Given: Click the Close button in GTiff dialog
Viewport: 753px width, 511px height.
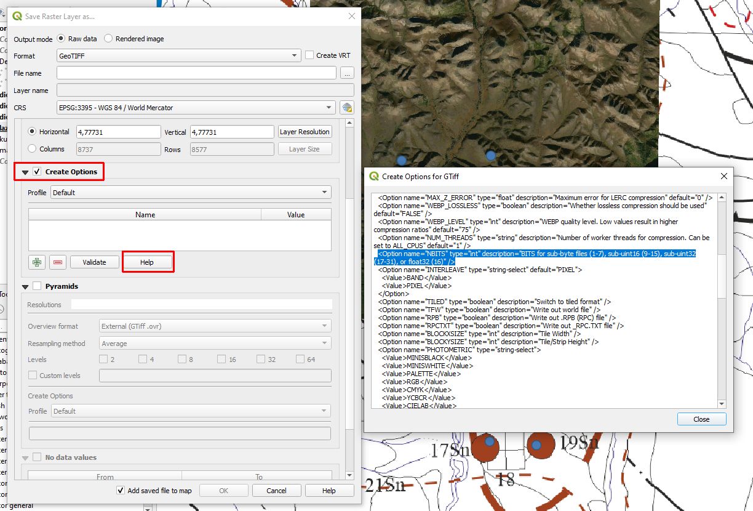Looking at the screenshot, I should point(701,419).
